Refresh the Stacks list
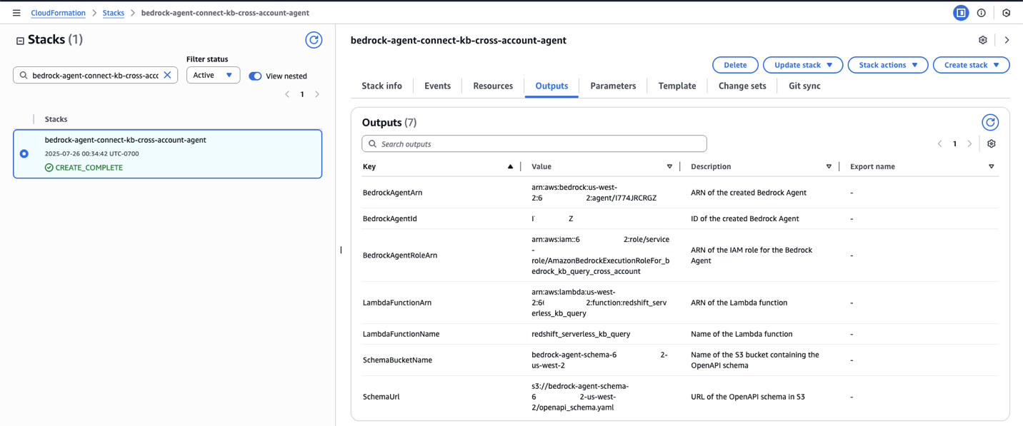1023x426 pixels. pos(314,40)
